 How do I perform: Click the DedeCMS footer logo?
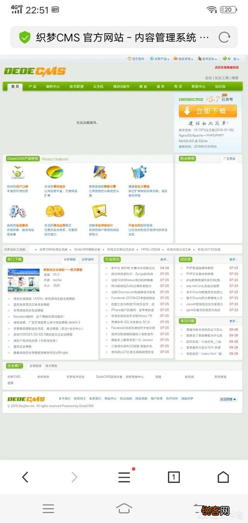[26, 399]
